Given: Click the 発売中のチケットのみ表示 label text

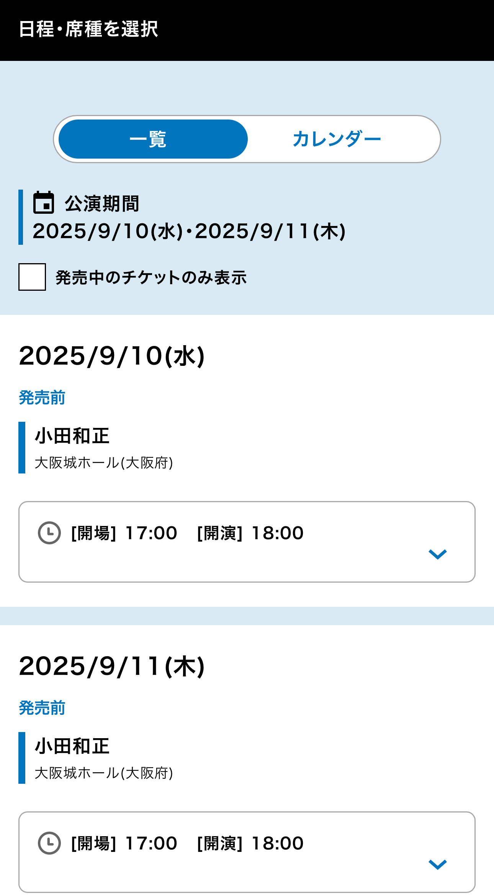Looking at the screenshot, I should click(151, 277).
